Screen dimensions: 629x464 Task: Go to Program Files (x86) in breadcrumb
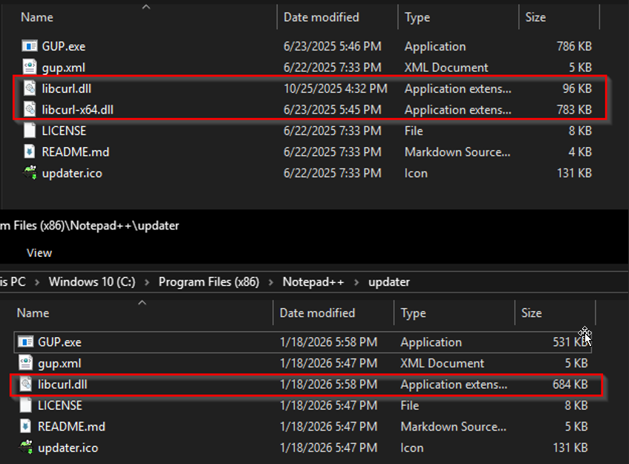coord(209,282)
